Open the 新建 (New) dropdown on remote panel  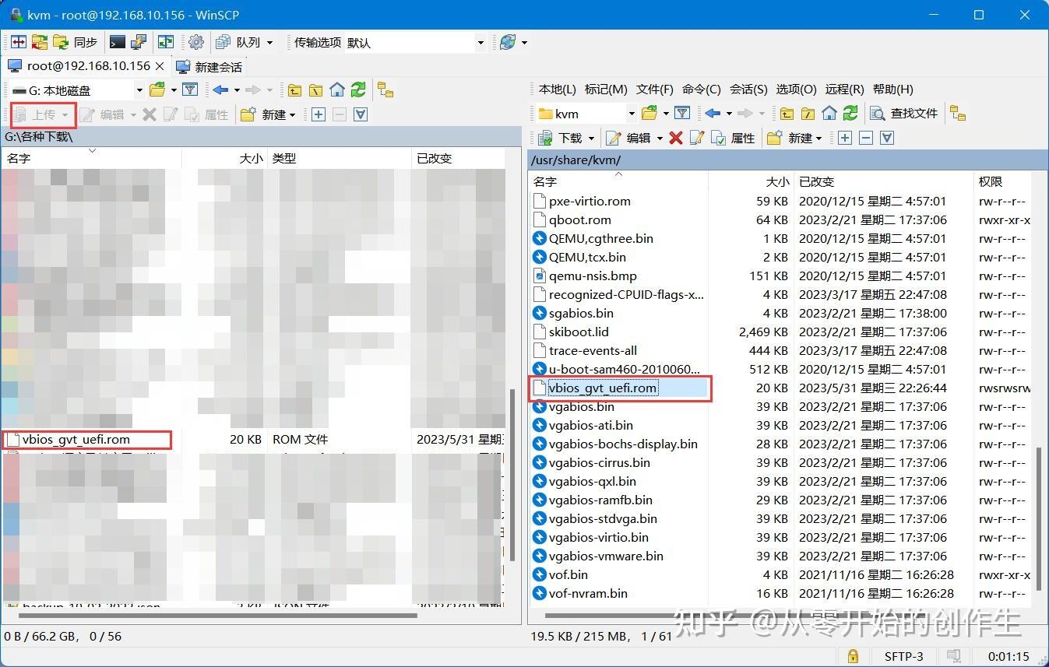coord(808,139)
